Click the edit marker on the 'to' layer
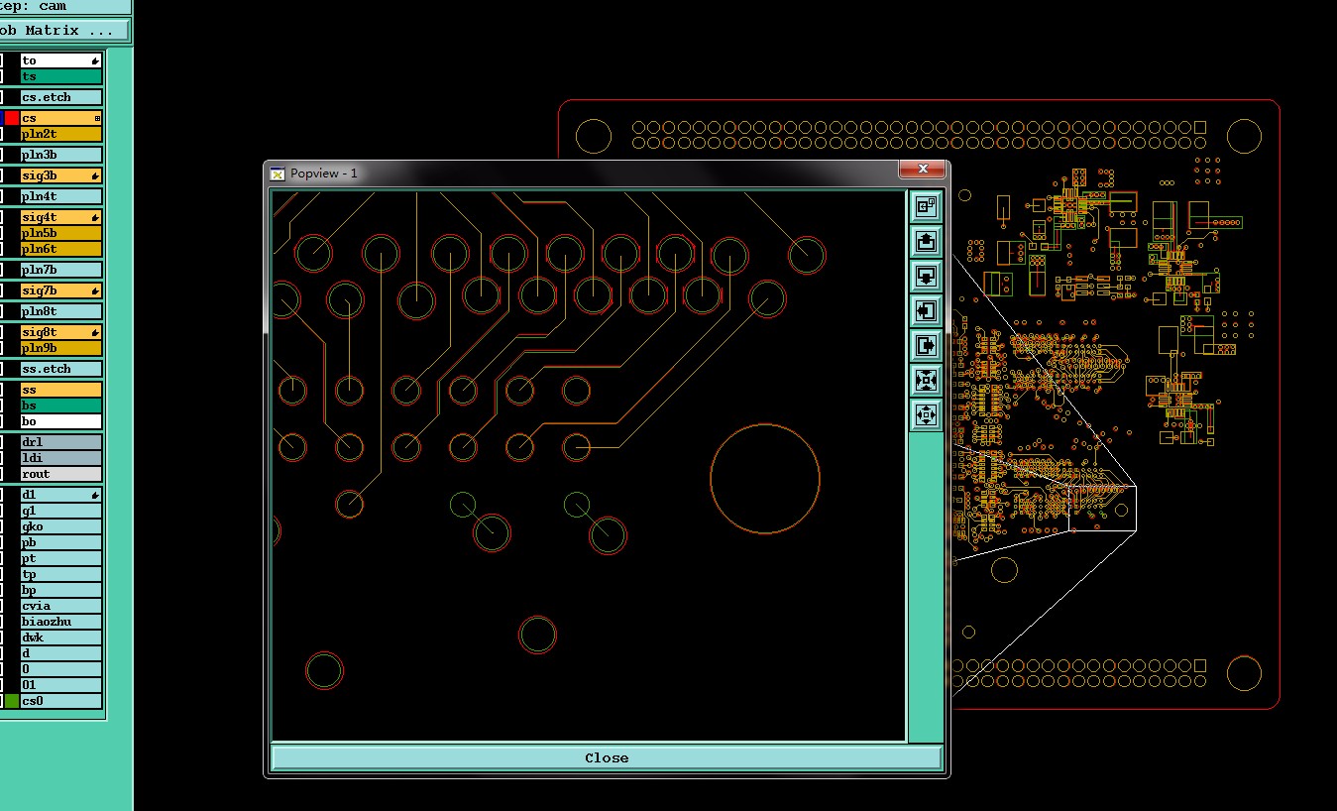Image resolution: width=1337 pixels, height=811 pixels. (x=96, y=60)
